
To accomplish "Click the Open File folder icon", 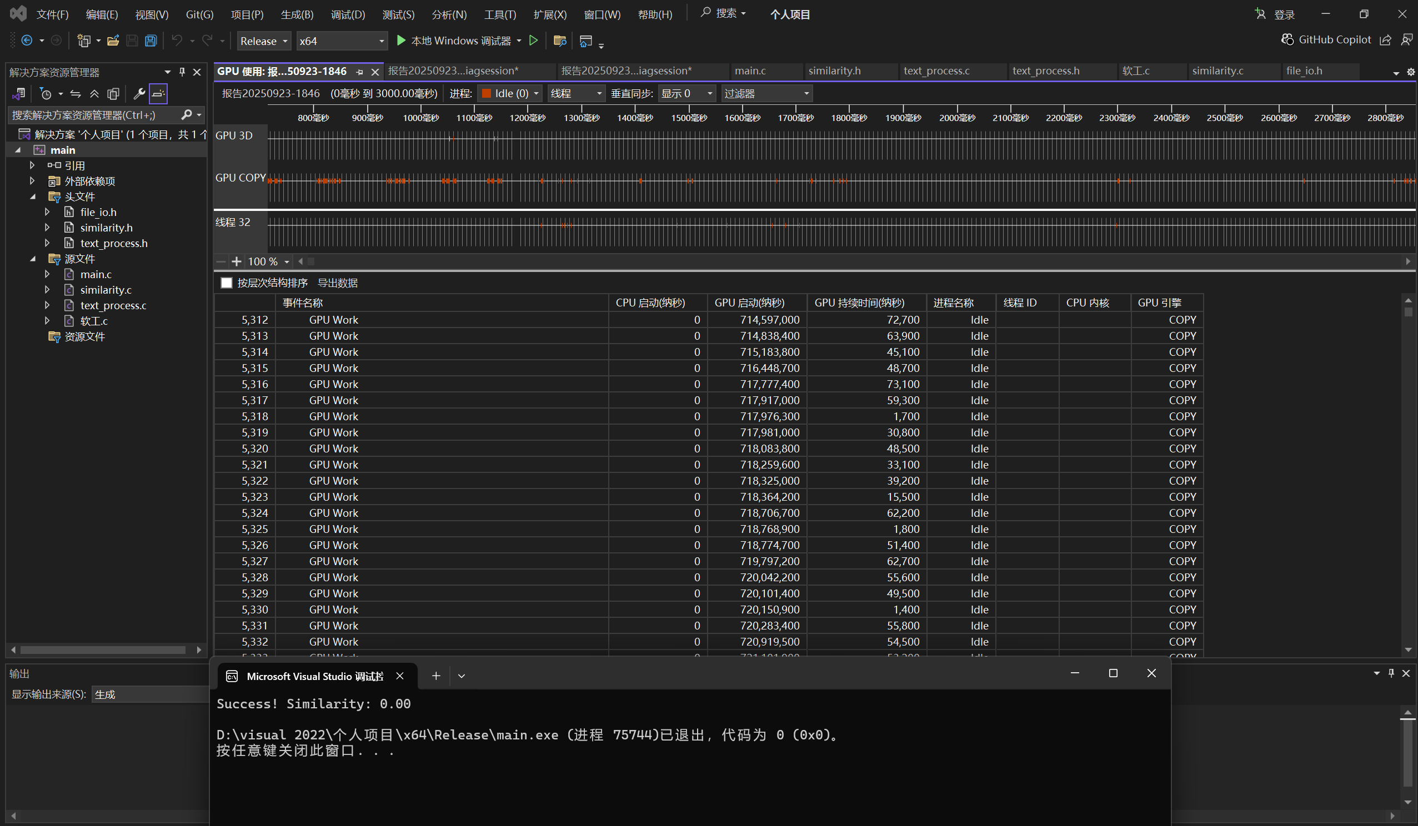I will 113,41.
